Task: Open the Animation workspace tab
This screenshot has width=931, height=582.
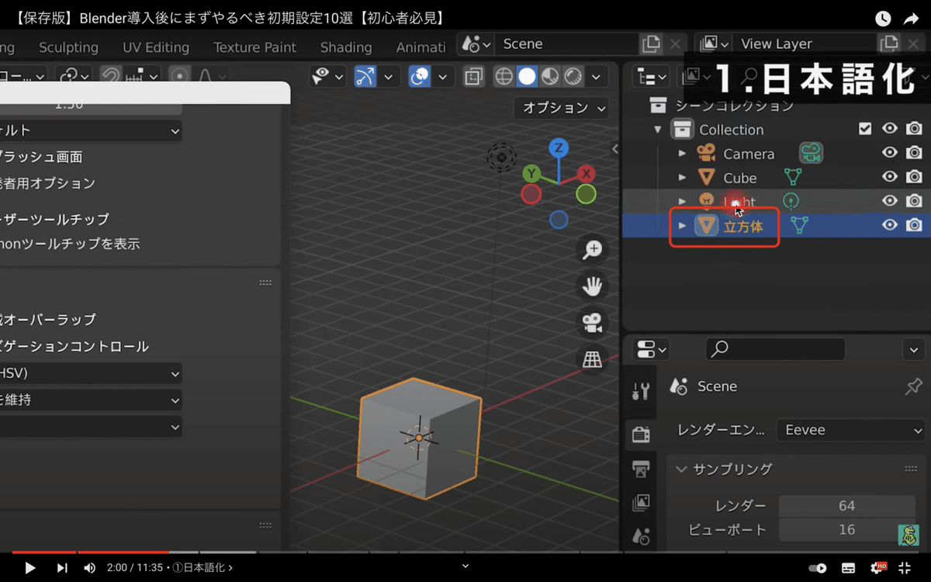Action: pyautogui.click(x=420, y=47)
